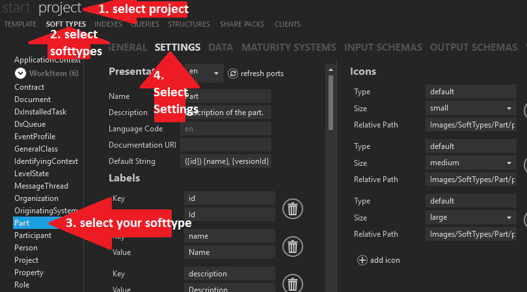Select the GeneralClass soft type

[x=36, y=149]
